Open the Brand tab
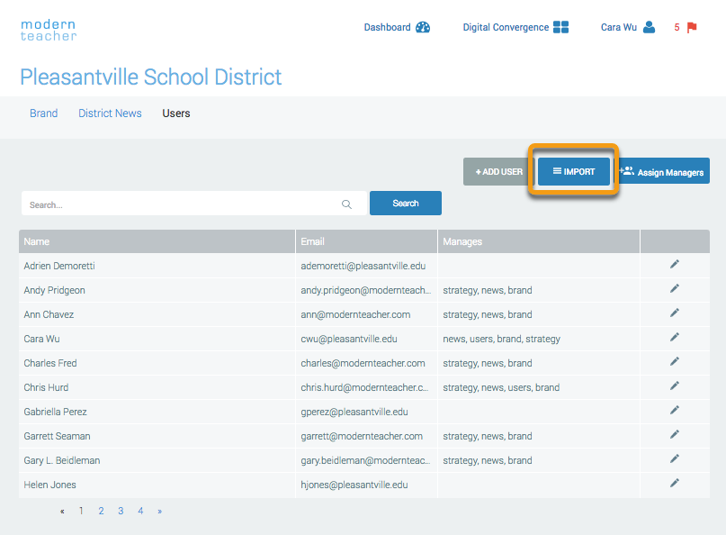 coord(43,113)
